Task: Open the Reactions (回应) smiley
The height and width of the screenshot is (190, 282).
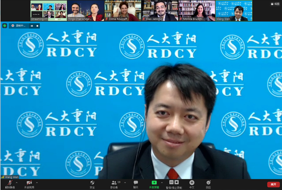Action: point(208,183)
